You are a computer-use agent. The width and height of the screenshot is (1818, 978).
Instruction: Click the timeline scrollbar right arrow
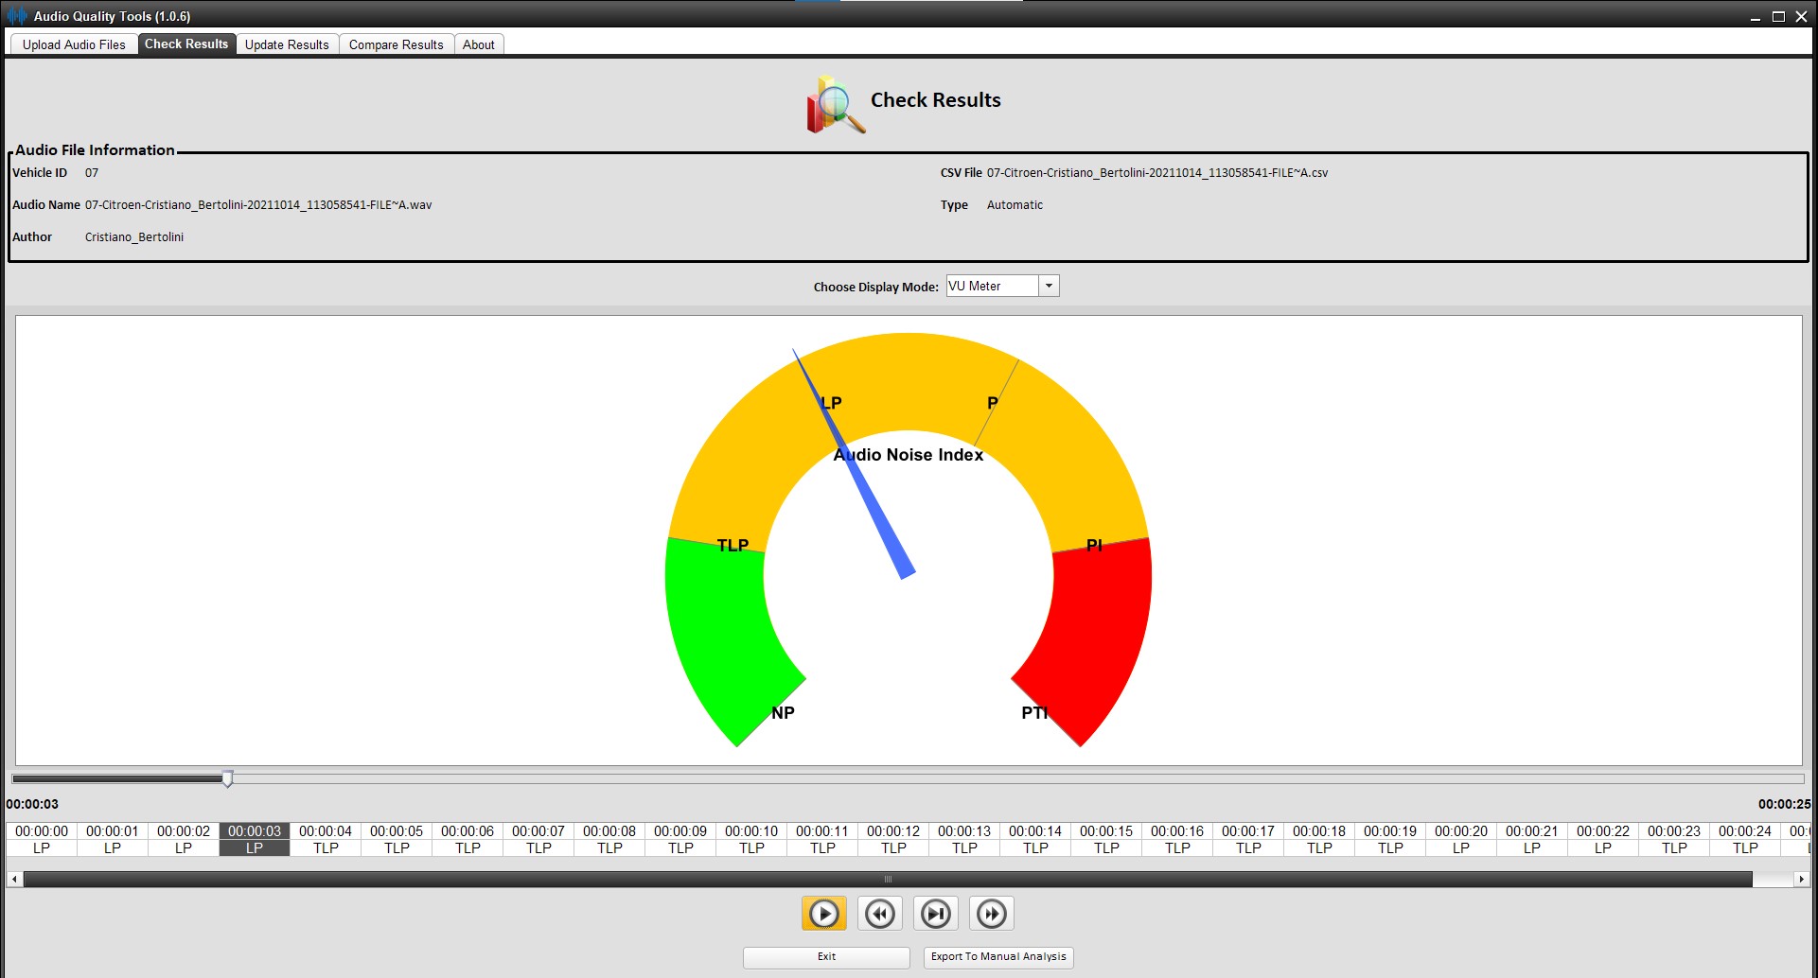[1800, 880]
